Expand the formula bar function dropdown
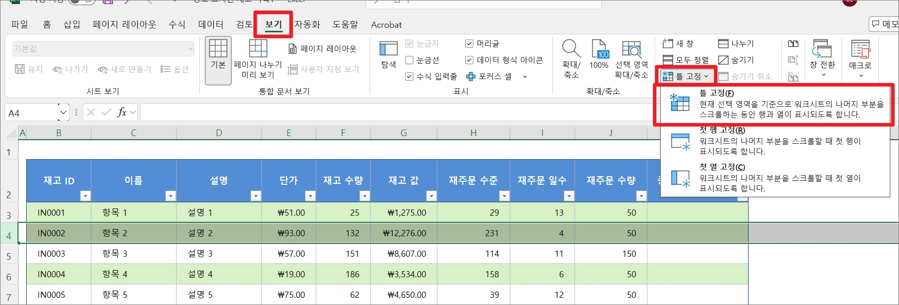Image resolution: width=899 pixels, height=305 pixels. click(x=133, y=112)
